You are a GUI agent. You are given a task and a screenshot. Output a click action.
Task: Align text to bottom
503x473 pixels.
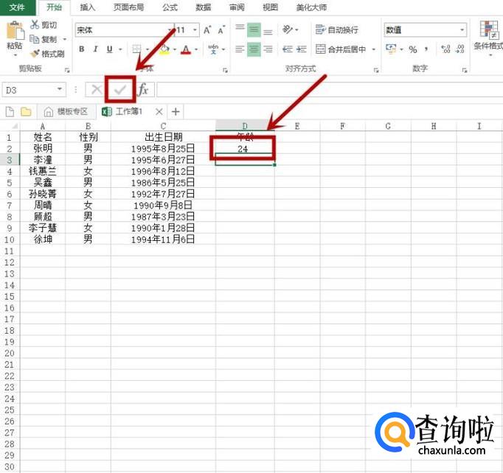pos(268,30)
